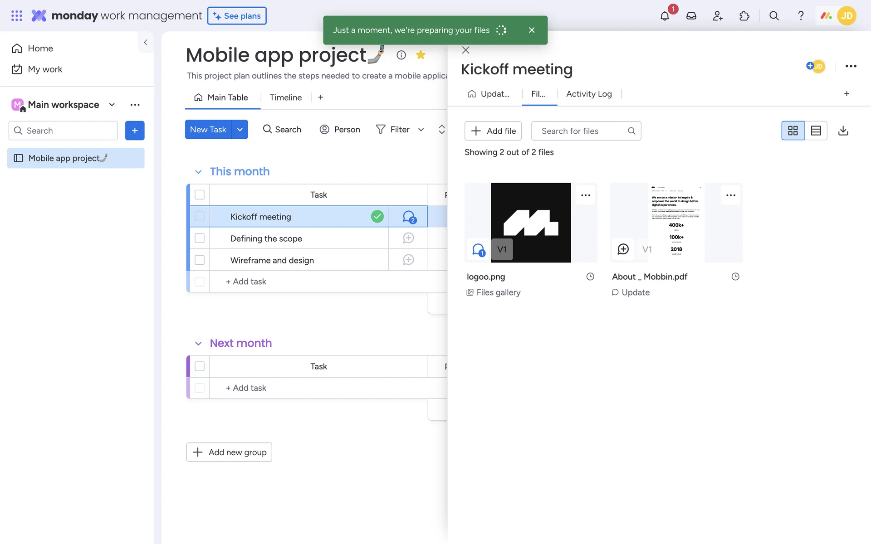Toggle favorite star on board
The image size is (871, 544).
pos(421,55)
